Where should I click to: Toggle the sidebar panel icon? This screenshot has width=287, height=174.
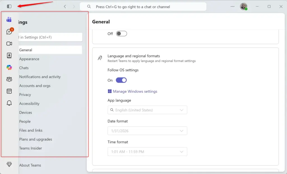9,6
